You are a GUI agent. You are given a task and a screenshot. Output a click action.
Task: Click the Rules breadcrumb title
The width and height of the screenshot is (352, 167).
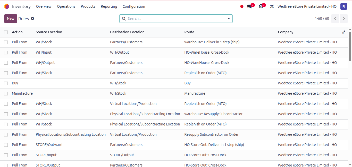(24, 19)
